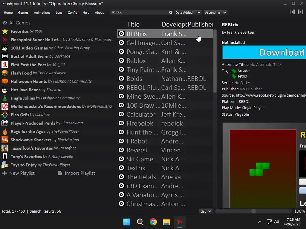The image size is (306, 229).
Task: Select the Textris game row
Action: 165,168
